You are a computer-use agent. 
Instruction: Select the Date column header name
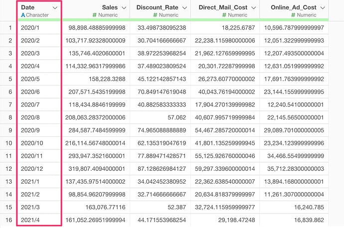(28, 8)
